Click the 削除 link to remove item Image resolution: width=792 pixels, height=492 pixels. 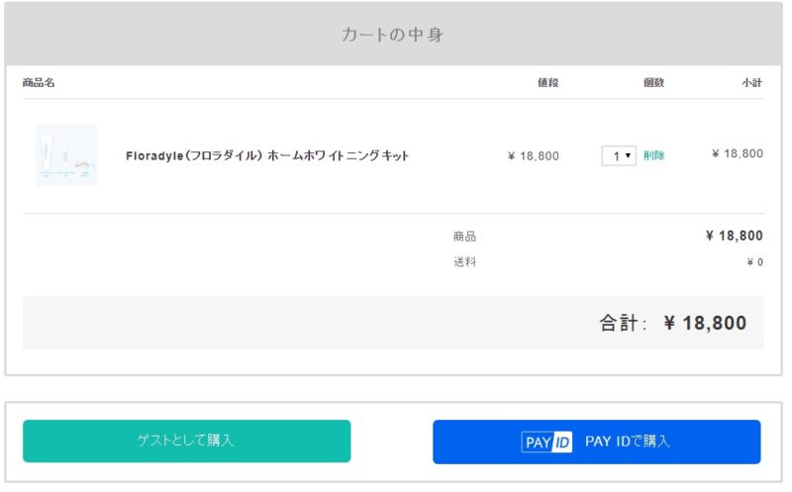(x=653, y=155)
